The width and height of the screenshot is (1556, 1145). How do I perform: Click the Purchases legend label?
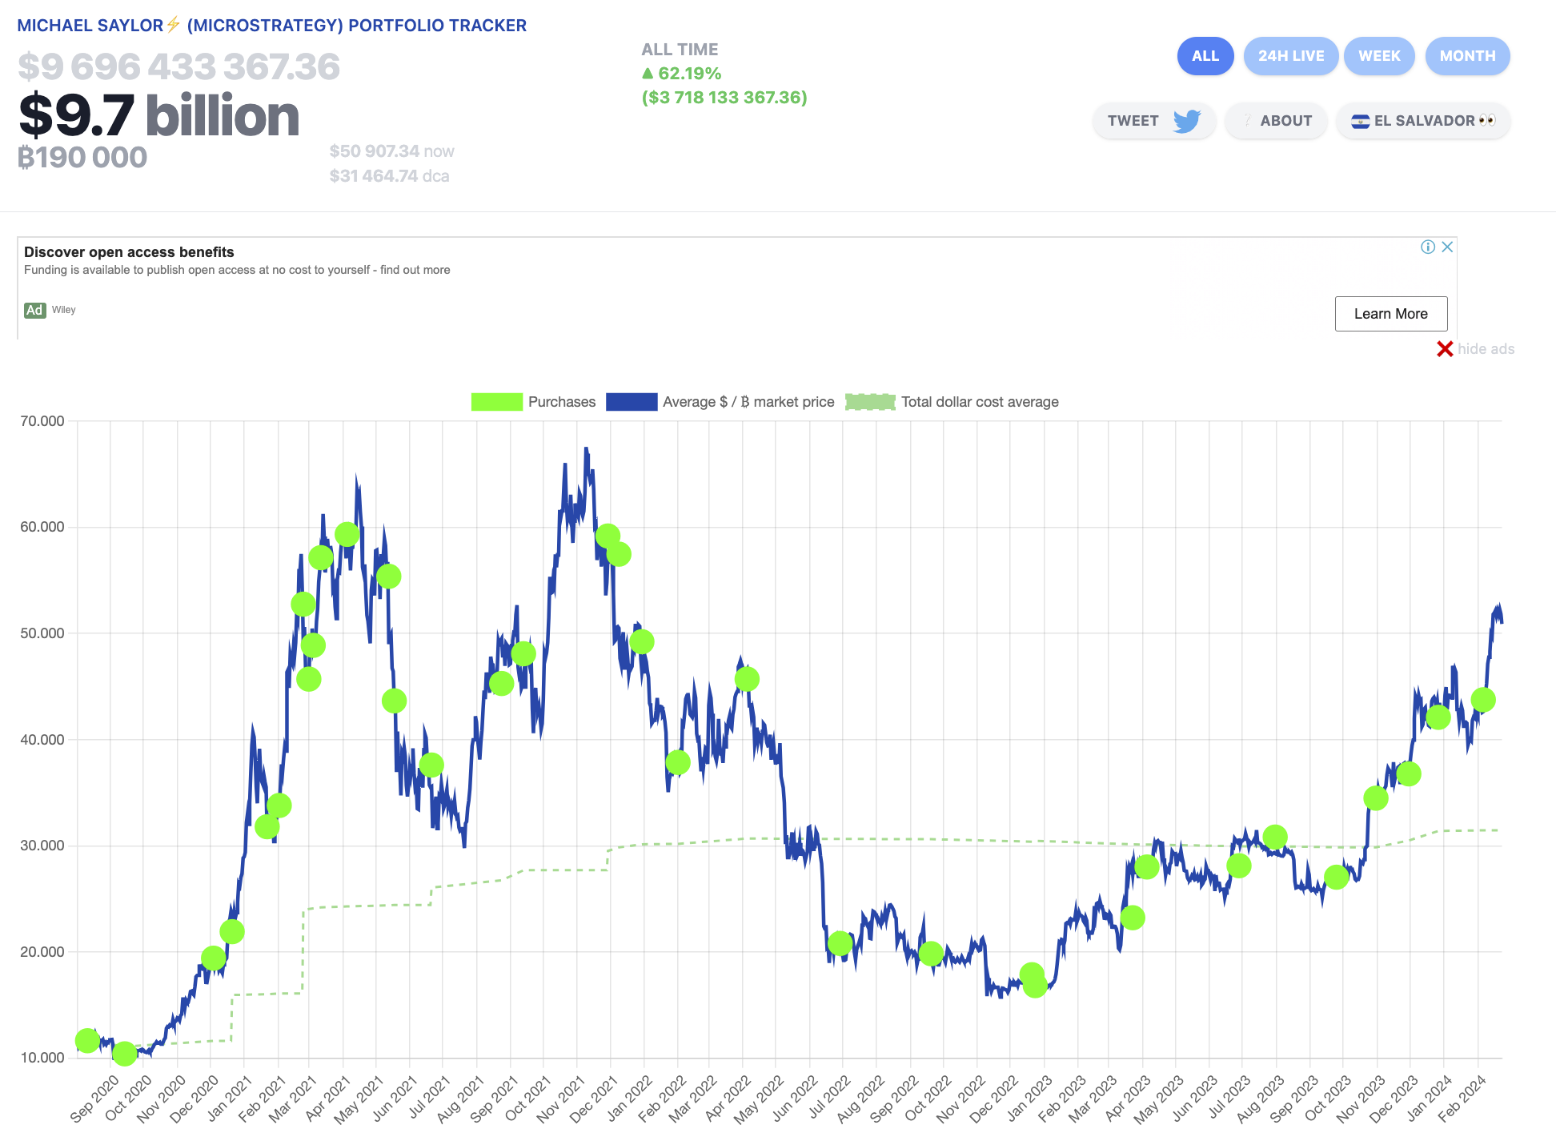pyautogui.click(x=562, y=402)
